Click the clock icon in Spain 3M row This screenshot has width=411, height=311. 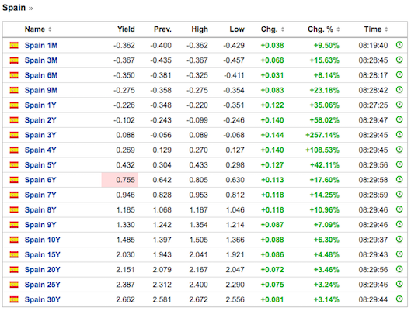[399, 60]
